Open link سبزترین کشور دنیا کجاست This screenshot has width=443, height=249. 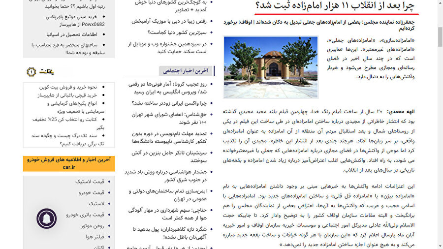point(177,32)
